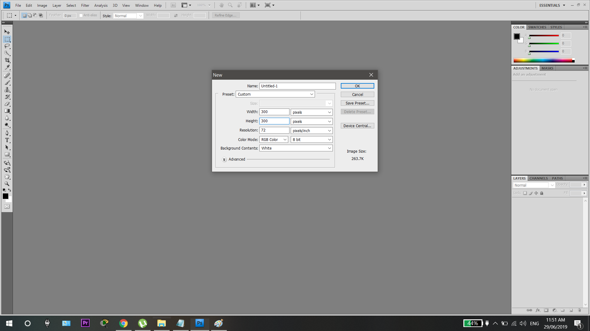Click the OK button
The width and height of the screenshot is (590, 331).
pos(357,86)
